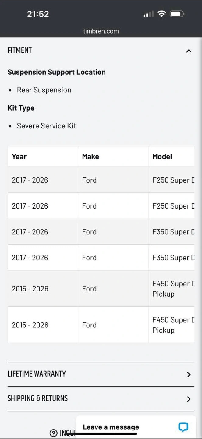Click the Severe Service Kit list item
Viewport: 202px width, 439px height.
pyautogui.click(x=46, y=126)
